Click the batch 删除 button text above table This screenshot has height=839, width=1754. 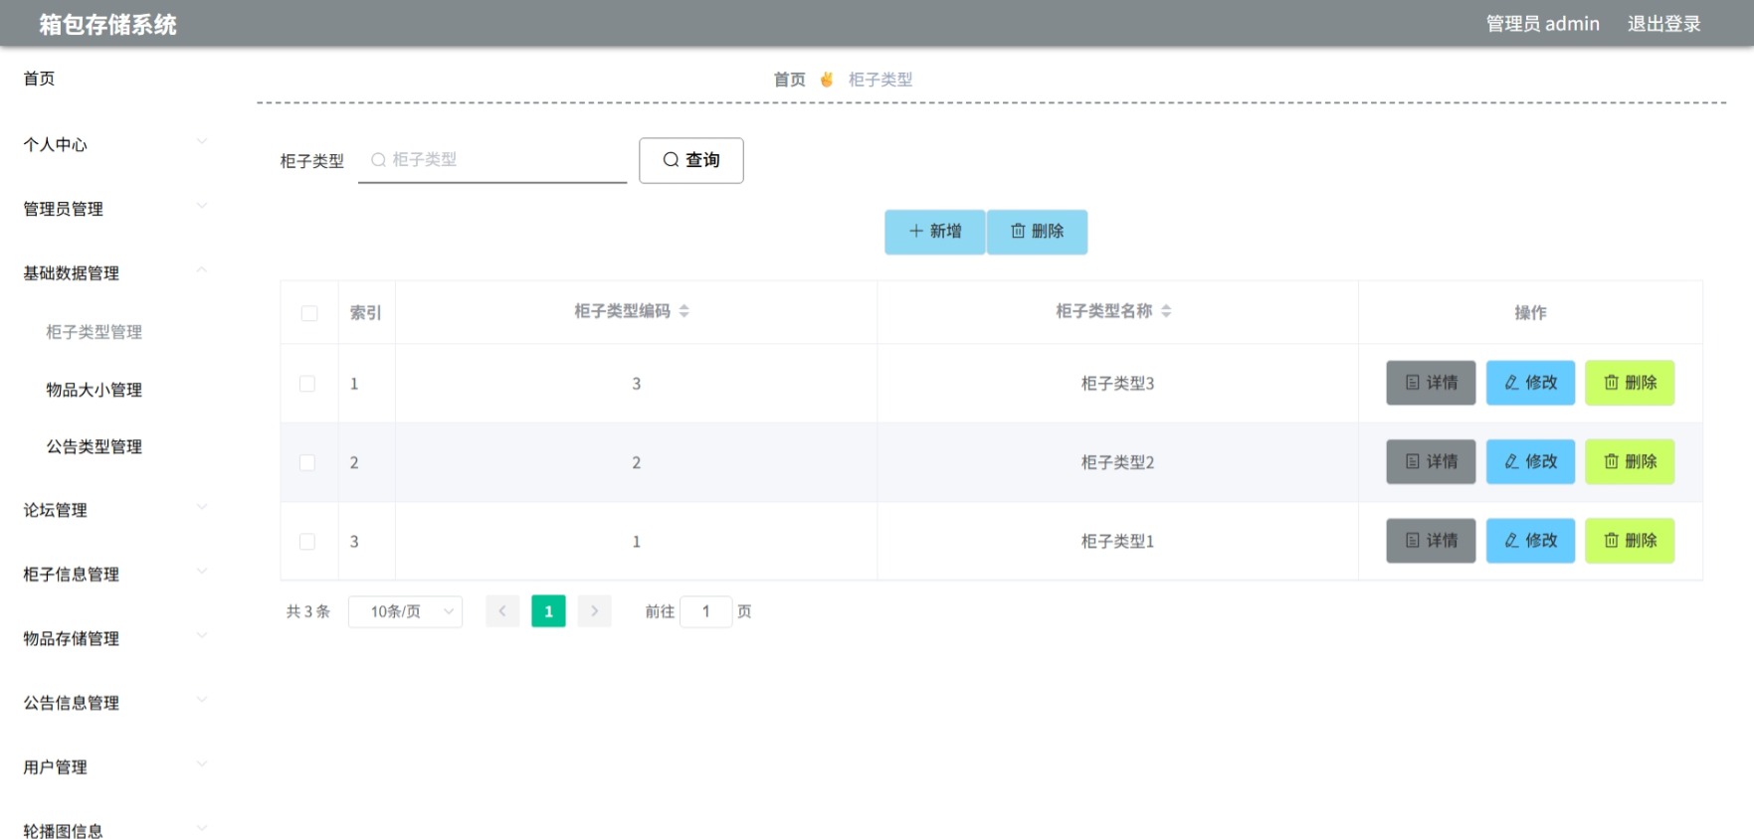tap(1048, 231)
